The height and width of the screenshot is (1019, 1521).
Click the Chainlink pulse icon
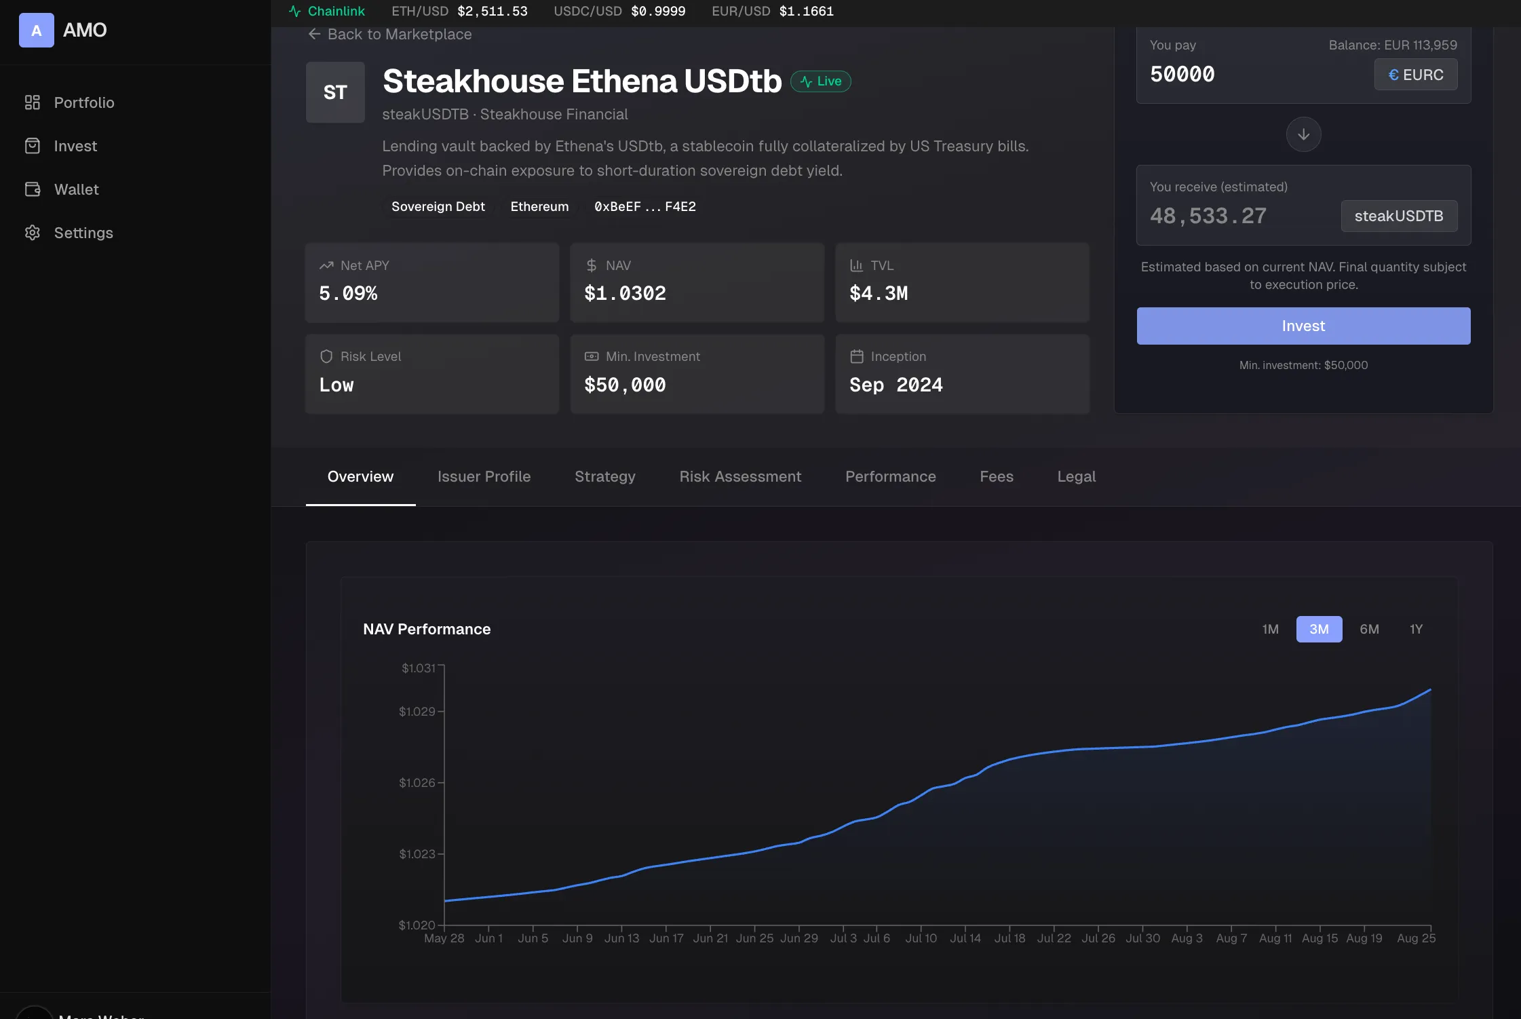click(x=294, y=11)
